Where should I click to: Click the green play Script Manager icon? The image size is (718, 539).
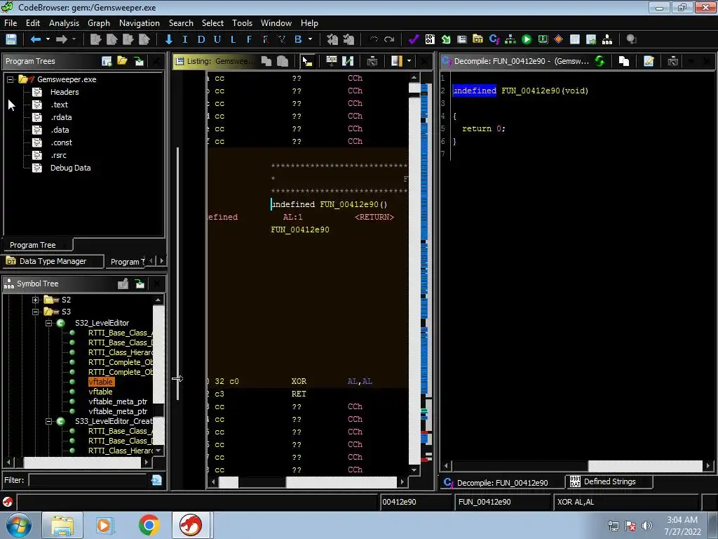(527, 39)
